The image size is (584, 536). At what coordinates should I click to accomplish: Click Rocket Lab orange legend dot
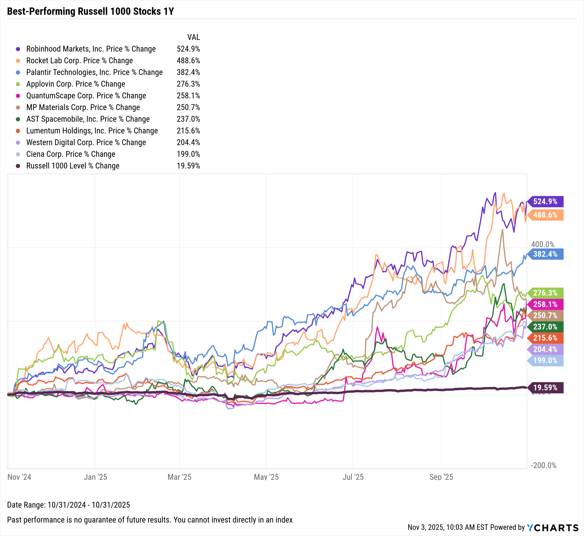click(x=18, y=61)
